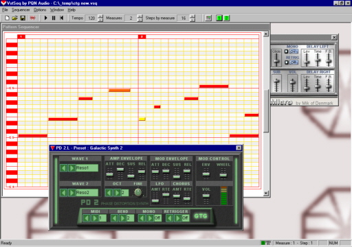Select next Wave 2 waveform

(71, 193)
